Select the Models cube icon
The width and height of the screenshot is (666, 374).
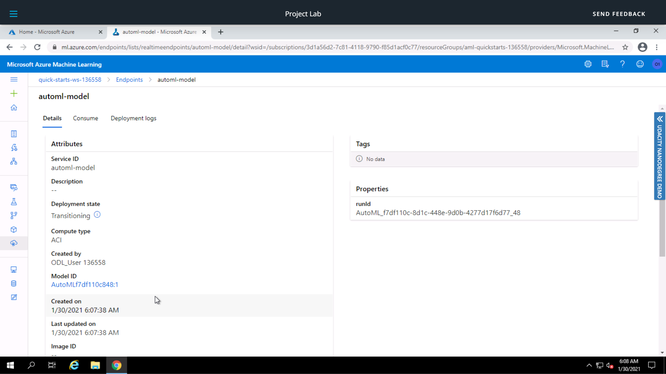[14, 229]
